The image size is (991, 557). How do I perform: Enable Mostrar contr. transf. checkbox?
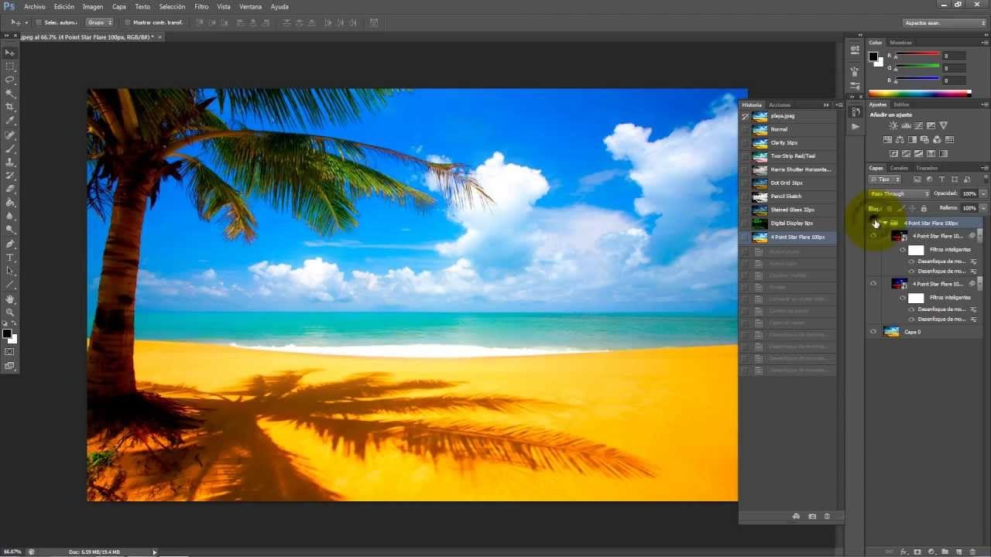click(x=127, y=22)
